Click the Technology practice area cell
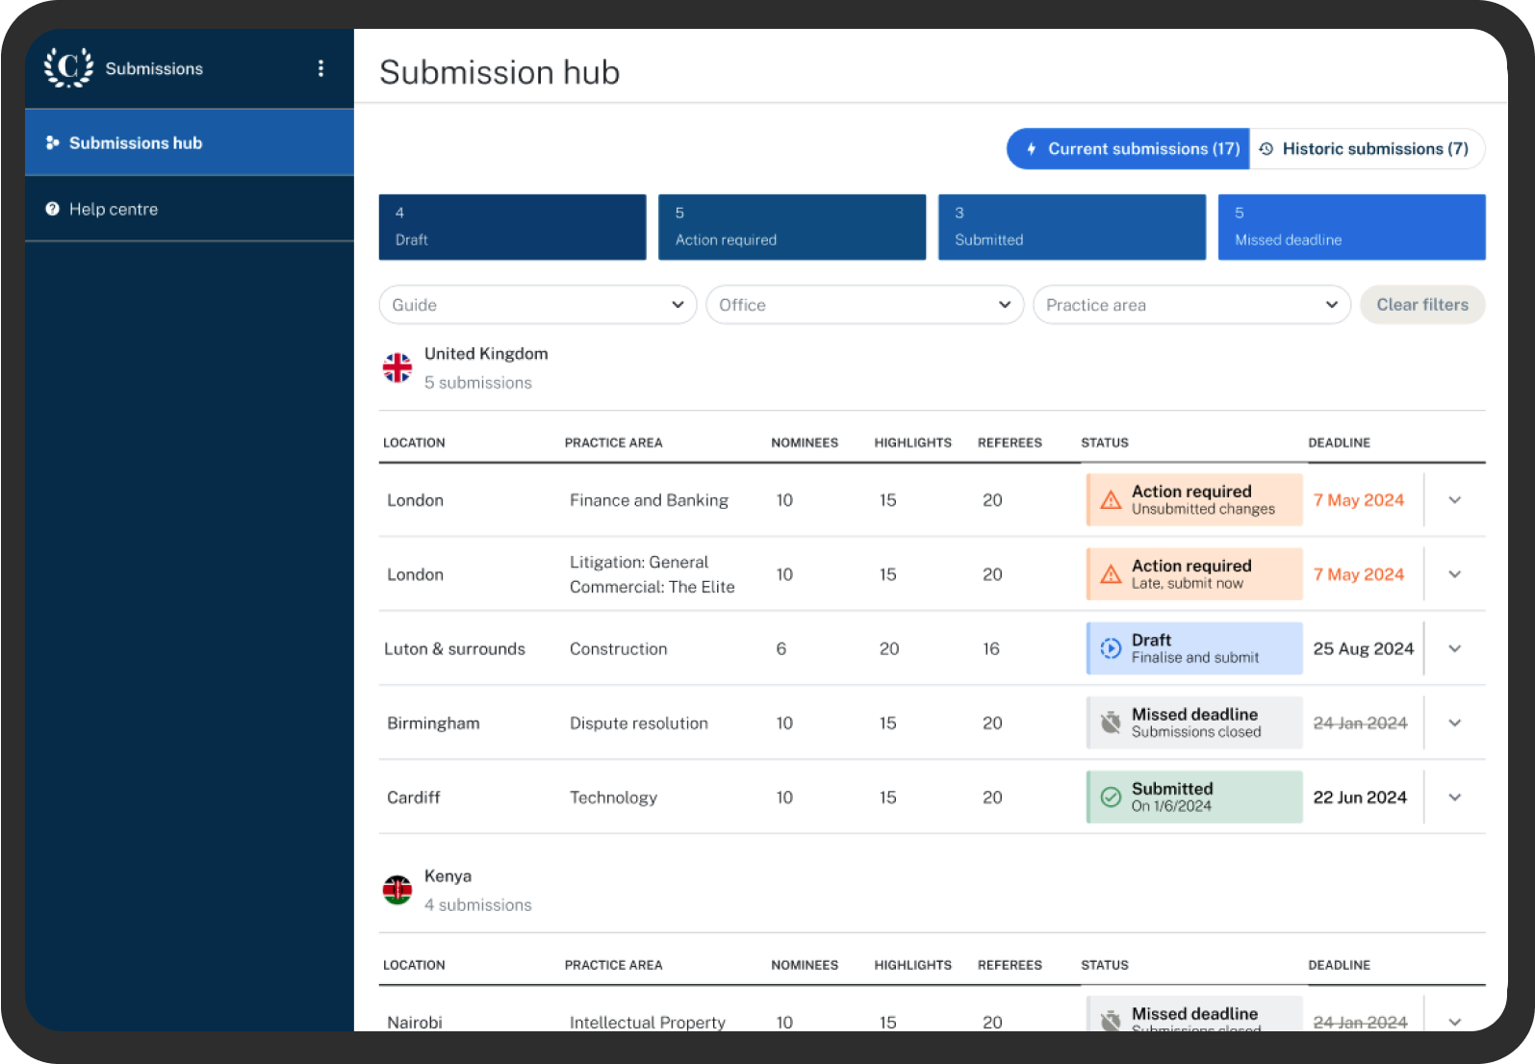 click(613, 798)
